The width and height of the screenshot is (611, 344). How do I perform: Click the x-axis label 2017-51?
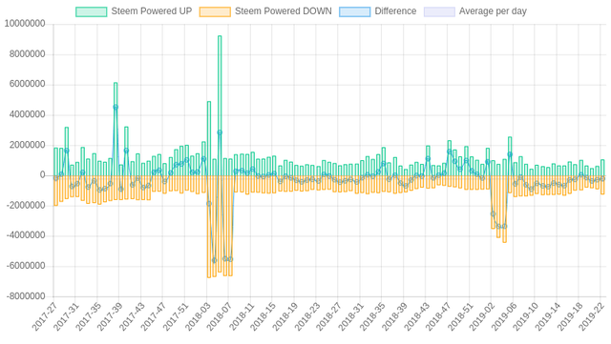click(x=176, y=316)
